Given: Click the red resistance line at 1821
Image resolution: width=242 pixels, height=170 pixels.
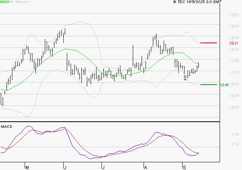Looking at the screenshot, I should (x=208, y=43).
